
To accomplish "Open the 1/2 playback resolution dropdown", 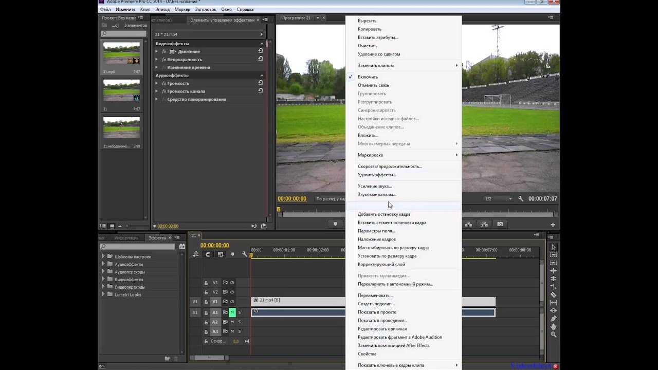I will pos(499,199).
